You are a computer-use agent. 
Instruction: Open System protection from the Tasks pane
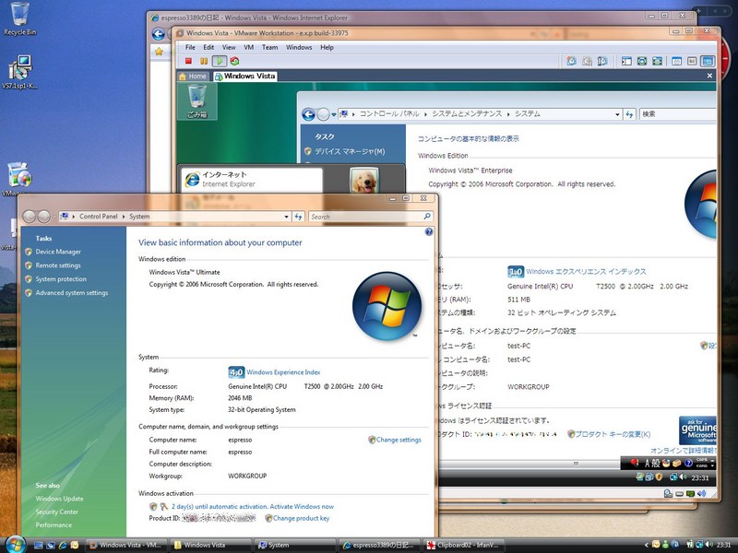[61, 279]
